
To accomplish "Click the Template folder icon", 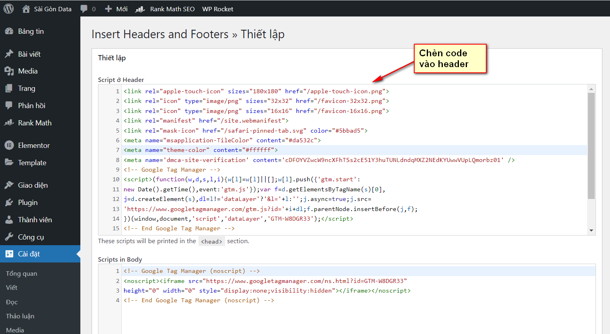I will click(9, 162).
